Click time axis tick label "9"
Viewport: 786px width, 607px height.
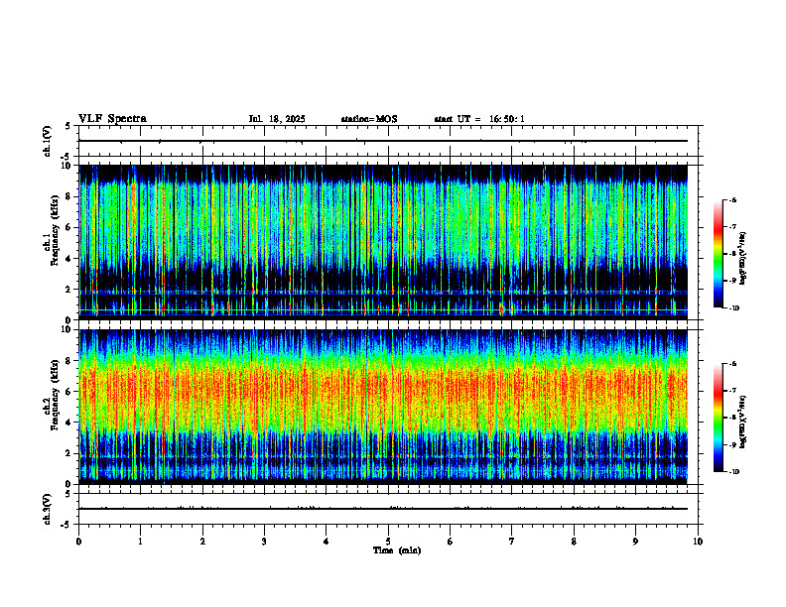[x=635, y=542]
